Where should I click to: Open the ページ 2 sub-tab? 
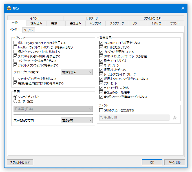coord(28,30)
